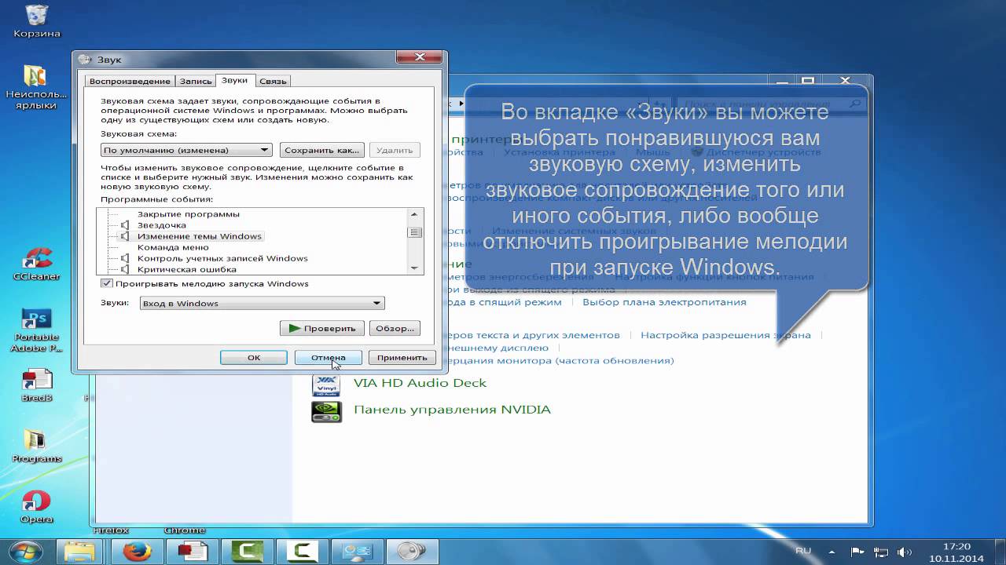
Task: Switch to Control Panel taskbar button
Action: [358, 552]
